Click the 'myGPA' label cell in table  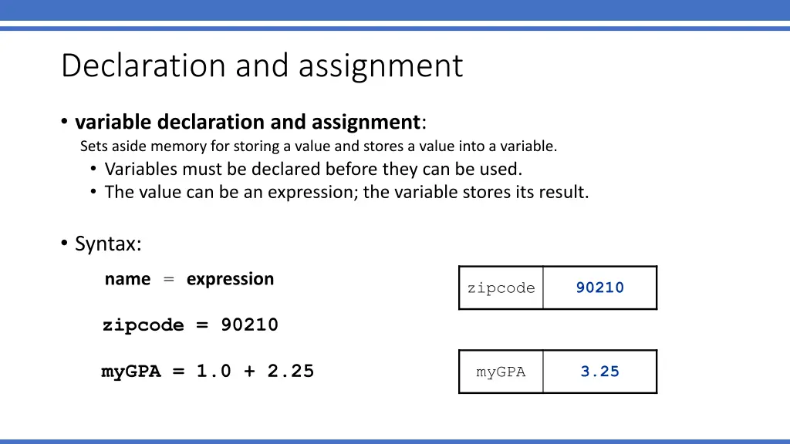(x=501, y=372)
